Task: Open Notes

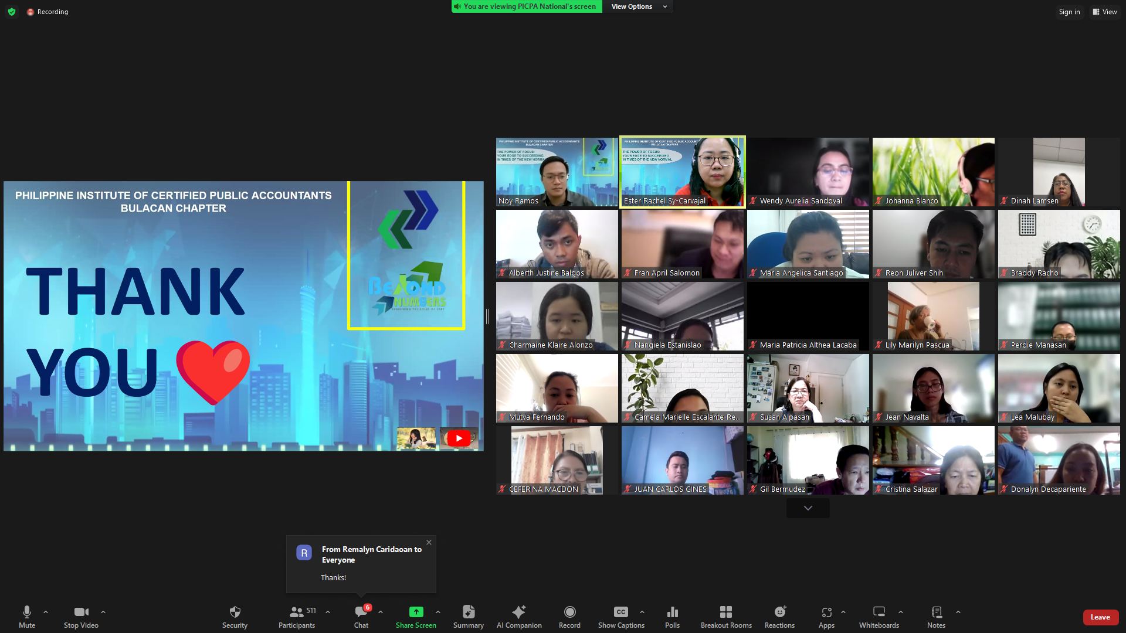Action: [937, 617]
